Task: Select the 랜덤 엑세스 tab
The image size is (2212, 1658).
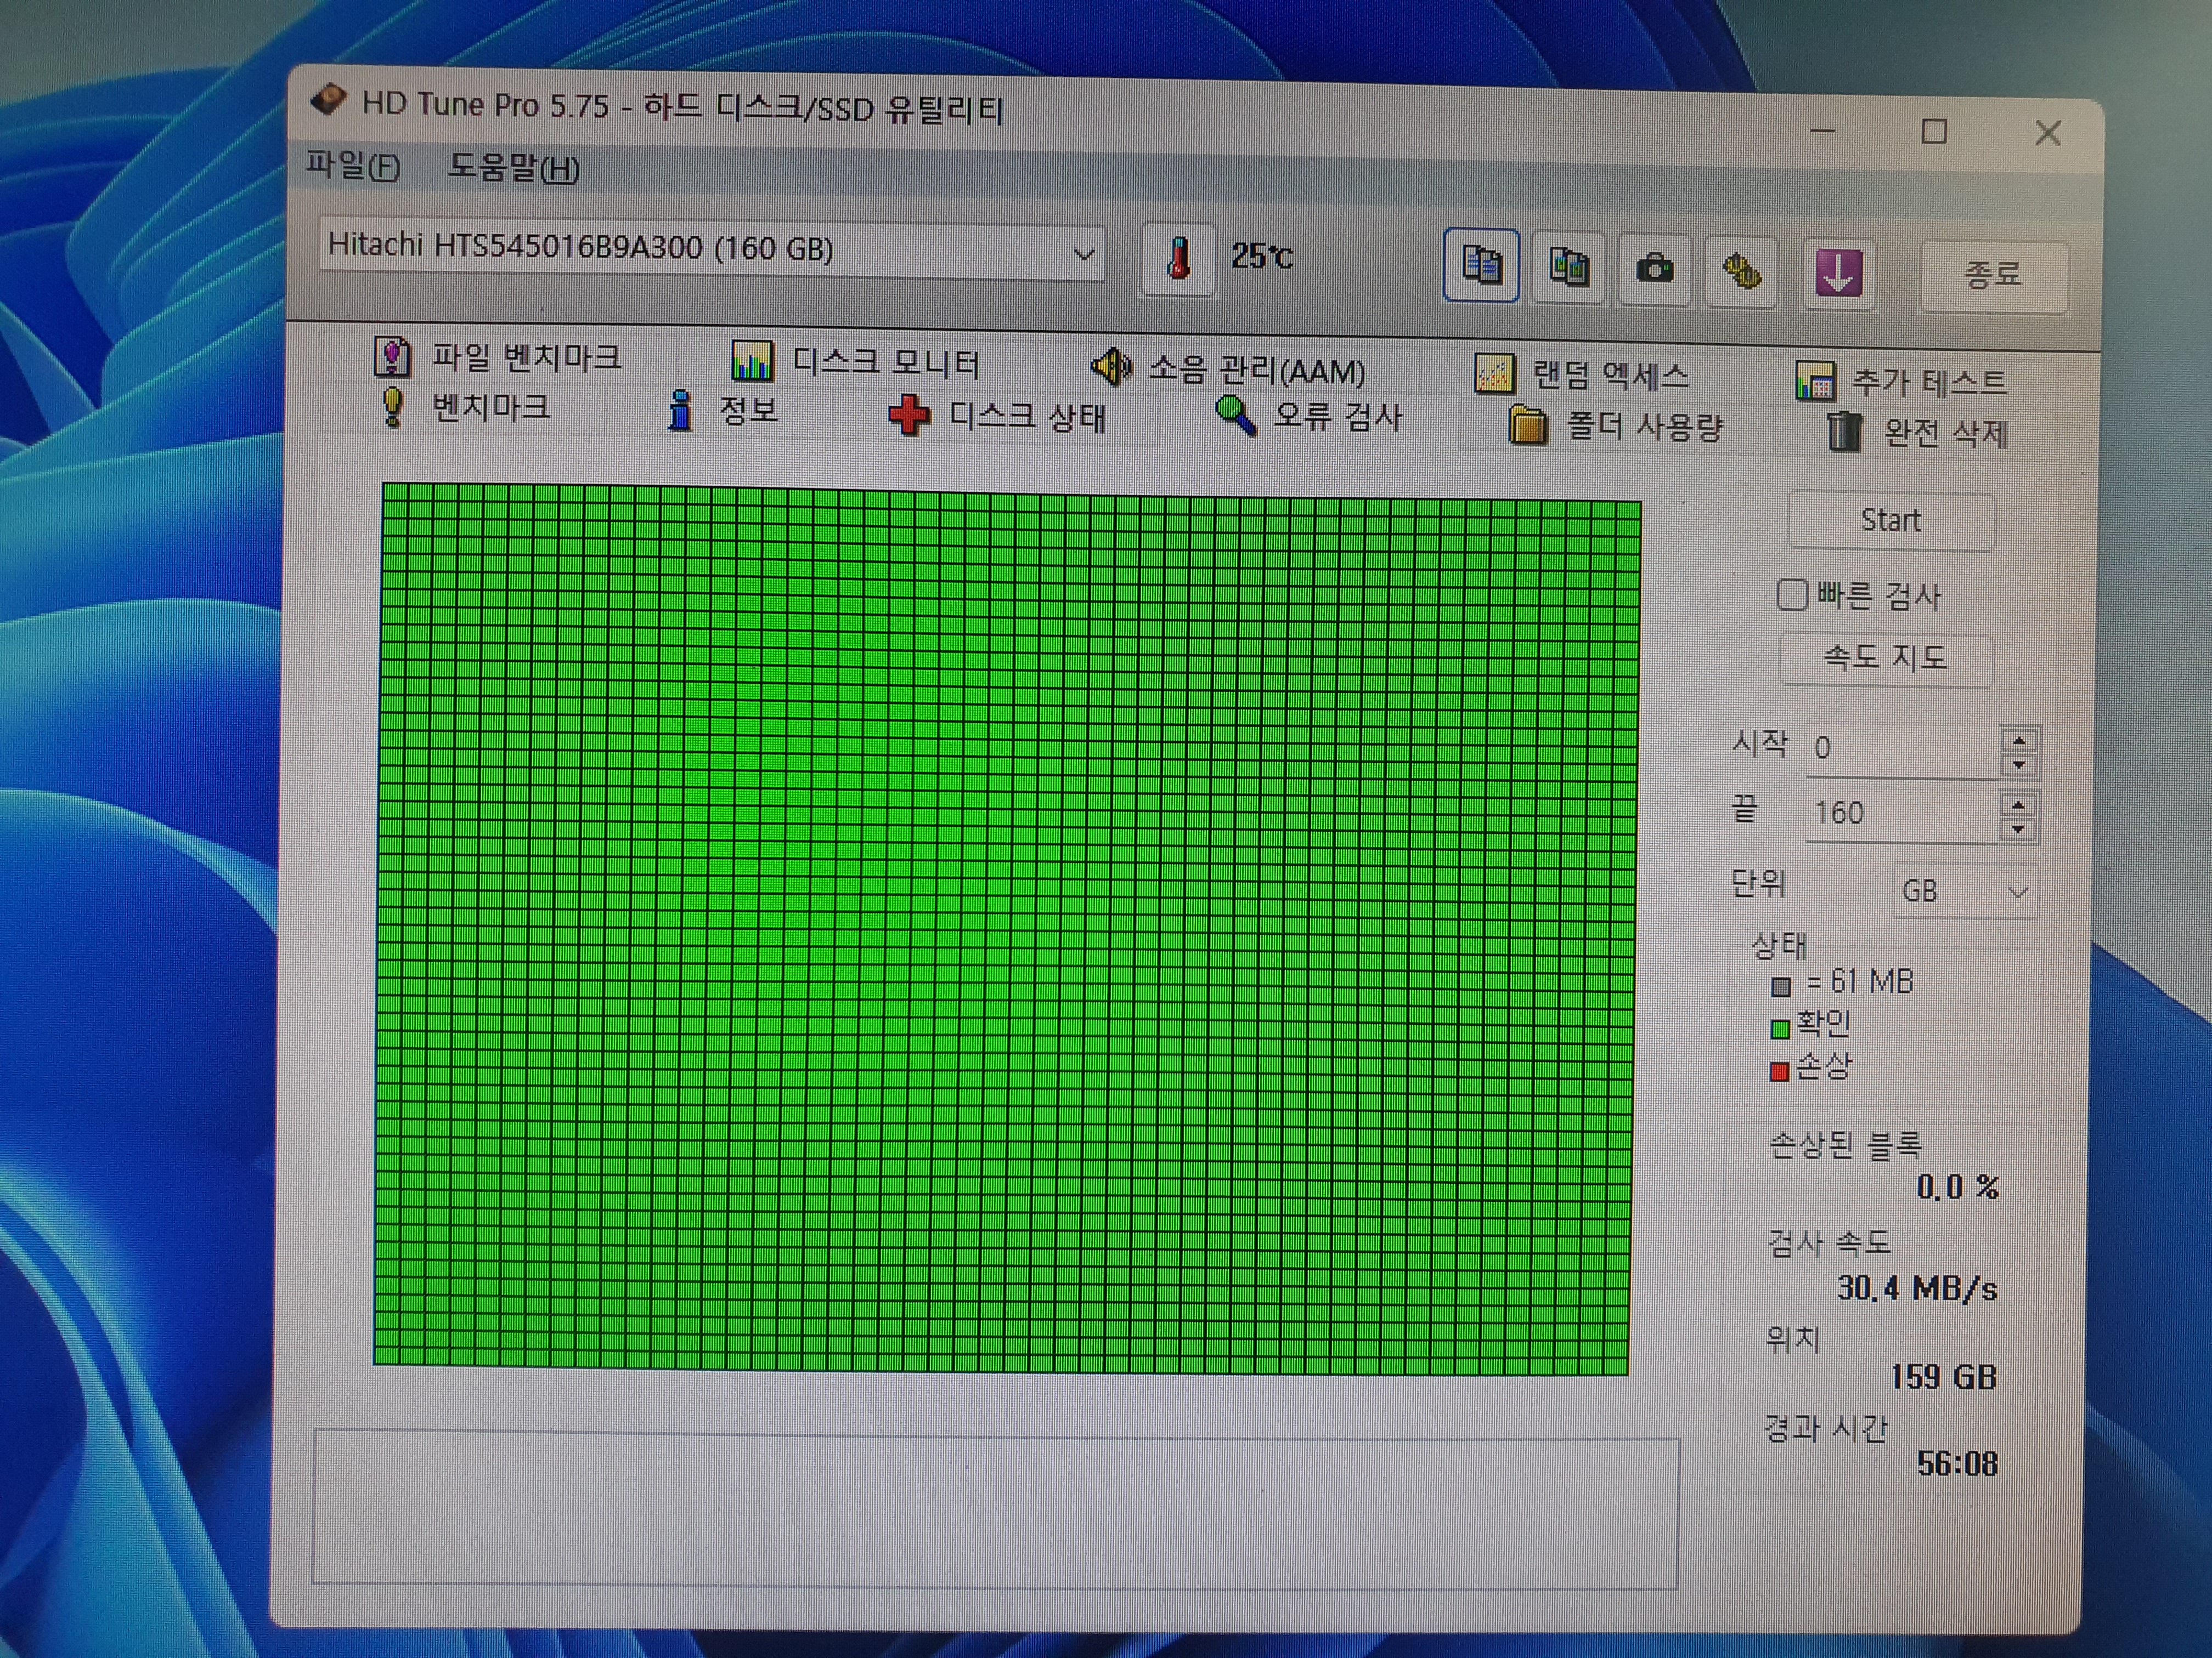Action: [x=1582, y=375]
